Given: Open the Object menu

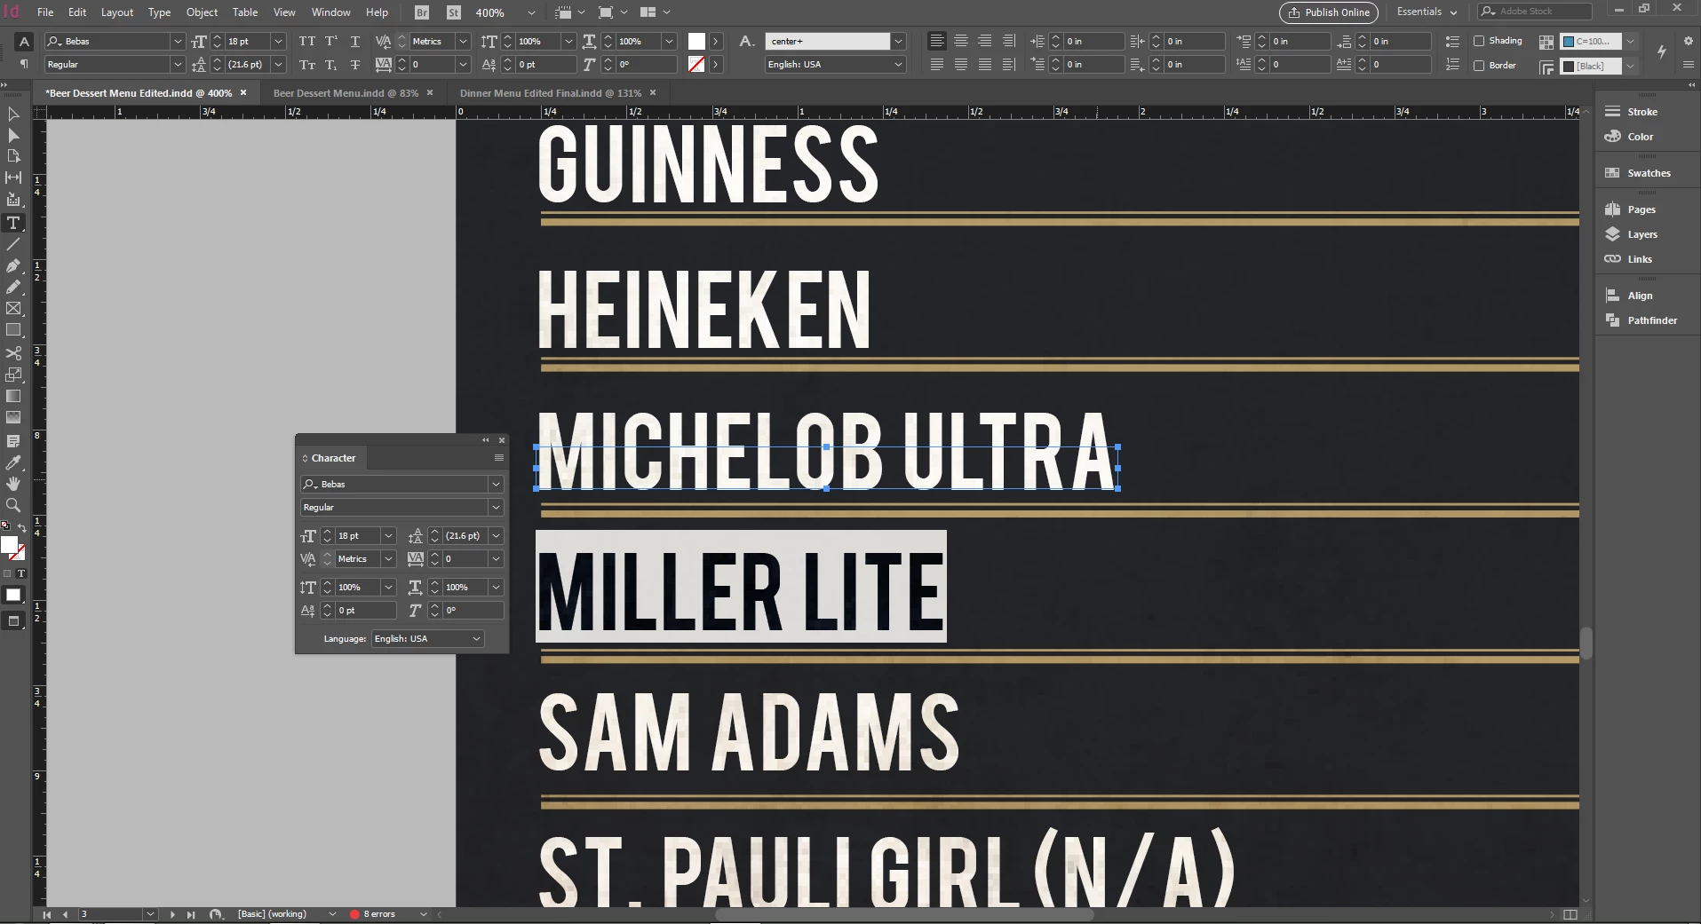Looking at the screenshot, I should coord(202,12).
